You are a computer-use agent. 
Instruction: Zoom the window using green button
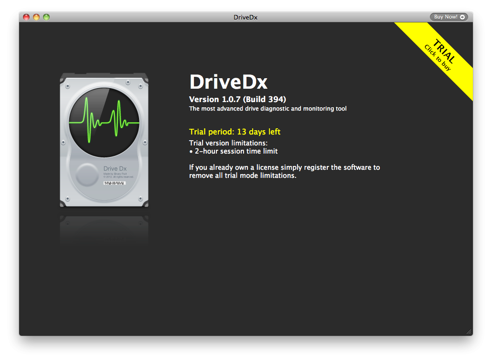pos(46,17)
